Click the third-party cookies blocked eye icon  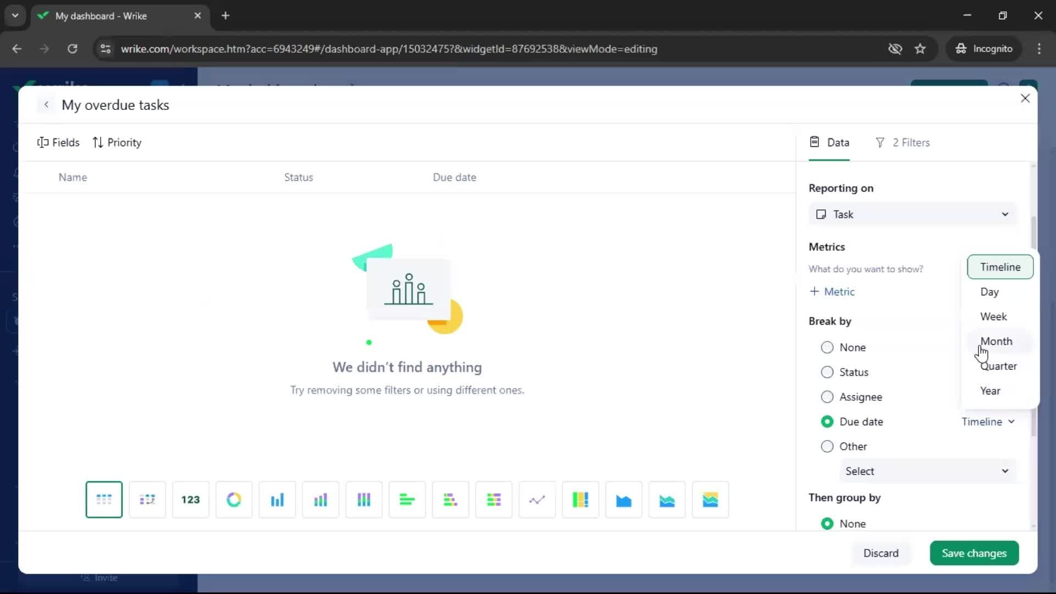895,48
